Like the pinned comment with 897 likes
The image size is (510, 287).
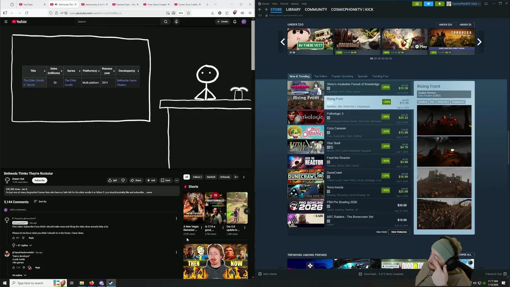coord(14,238)
